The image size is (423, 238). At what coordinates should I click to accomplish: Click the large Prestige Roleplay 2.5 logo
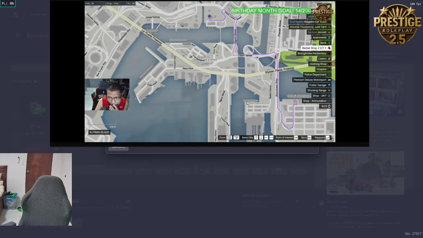pos(397,24)
